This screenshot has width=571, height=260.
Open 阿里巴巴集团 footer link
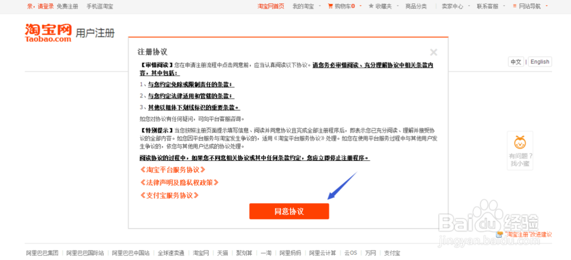coord(42,253)
